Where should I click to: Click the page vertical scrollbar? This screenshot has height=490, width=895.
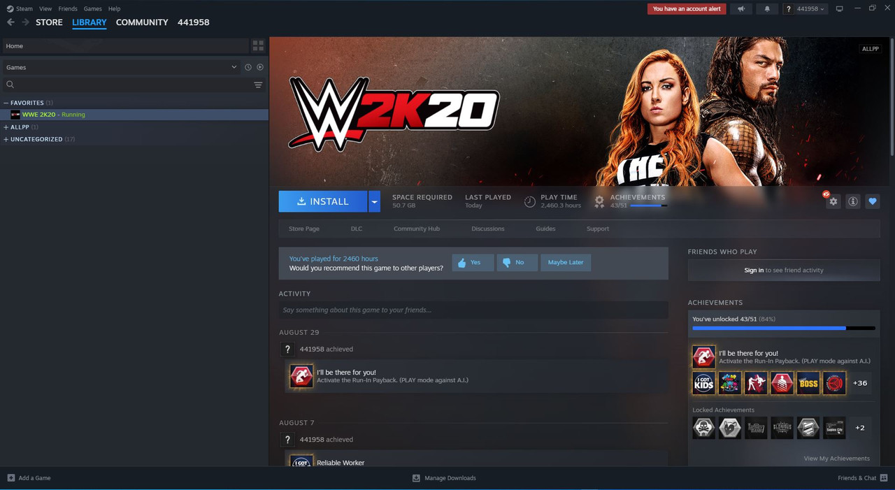click(x=892, y=98)
